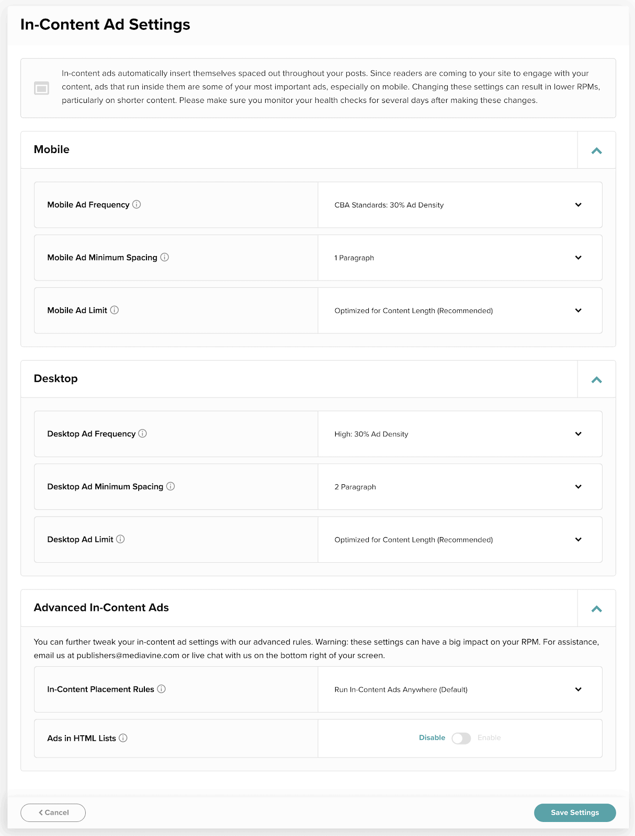Screen dimensions: 635x836
Task: Click the Enable label for HTML Lists
Action: coord(489,738)
